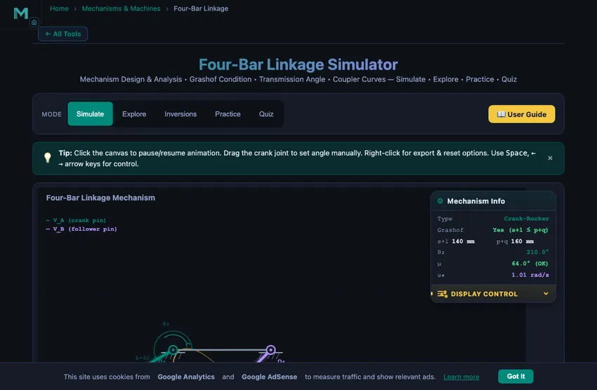Image resolution: width=597 pixels, height=390 pixels.
Task: Click the Grashof Yes (s+l ≤ p+q) value
Action: click(520, 230)
